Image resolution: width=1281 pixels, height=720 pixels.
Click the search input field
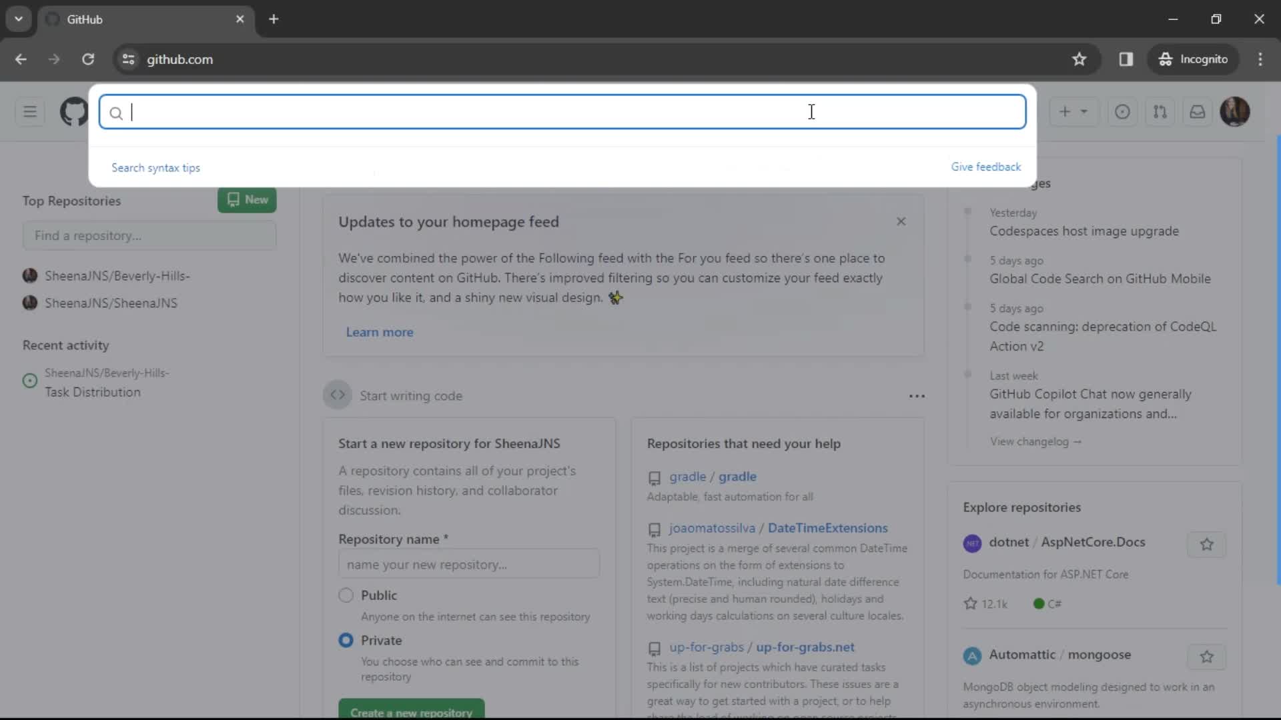tap(563, 111)
